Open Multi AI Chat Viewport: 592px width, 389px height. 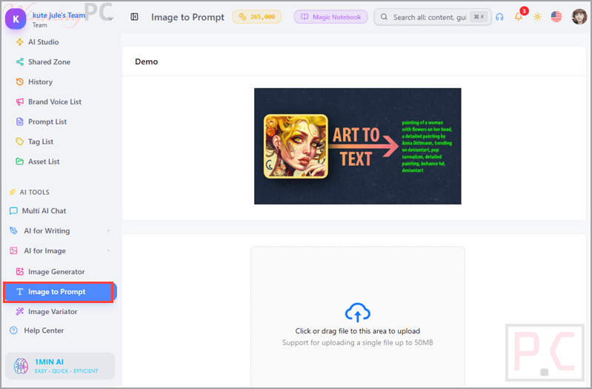(x=44, y=210)
